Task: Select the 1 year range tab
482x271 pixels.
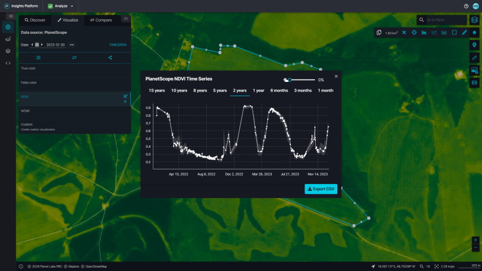Action: [259, 91]
